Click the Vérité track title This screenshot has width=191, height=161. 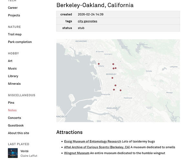click(25, 151)
